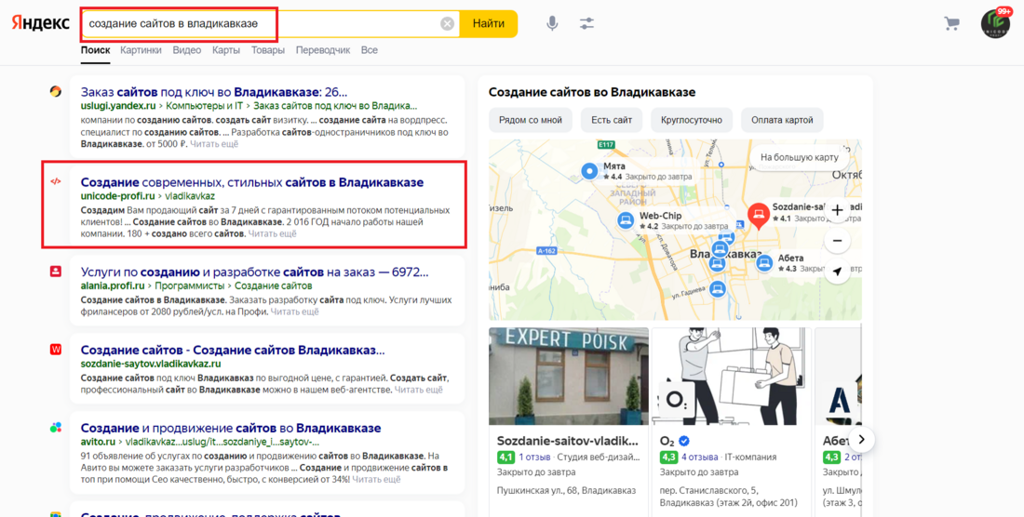The image size is (1024, 517).
Task: Click the alania.profi.ru favicon
Action: (56, 271)
